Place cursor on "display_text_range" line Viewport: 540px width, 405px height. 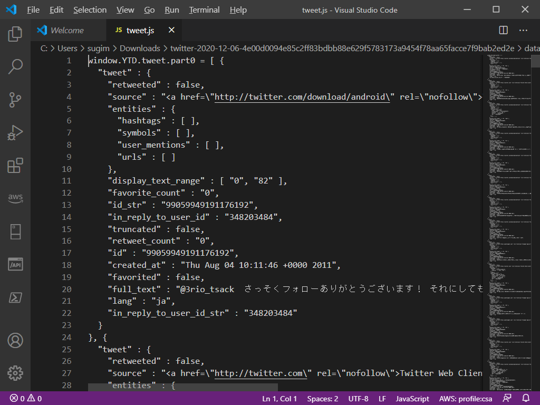pos(197,181)
